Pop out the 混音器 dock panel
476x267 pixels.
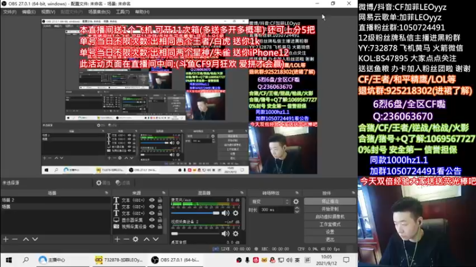242,192
